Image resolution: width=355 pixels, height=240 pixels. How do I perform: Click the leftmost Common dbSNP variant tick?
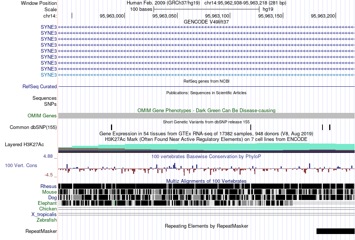point(112,127)
